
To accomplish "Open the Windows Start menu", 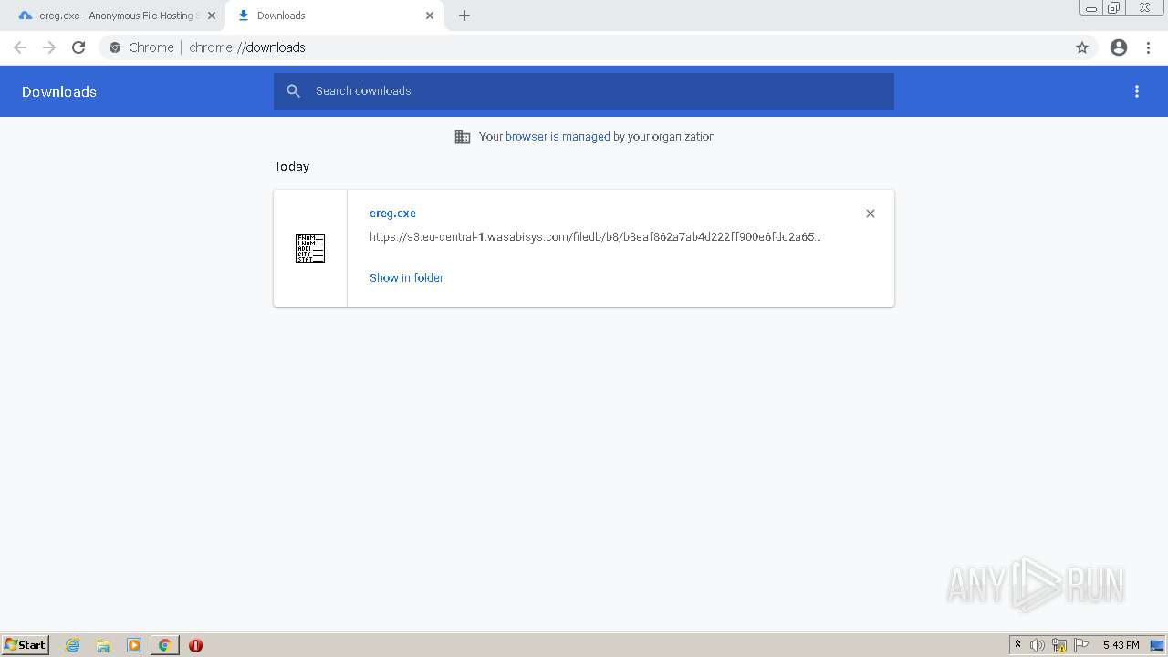I will coord(26,645).
